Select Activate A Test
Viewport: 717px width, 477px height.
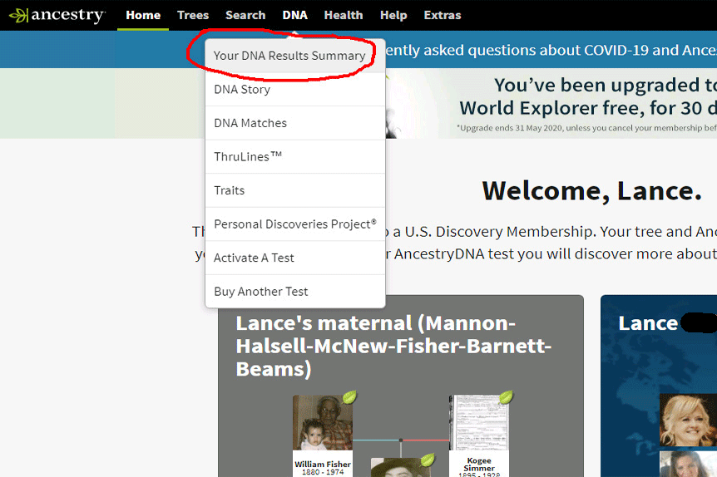[295, 258]
